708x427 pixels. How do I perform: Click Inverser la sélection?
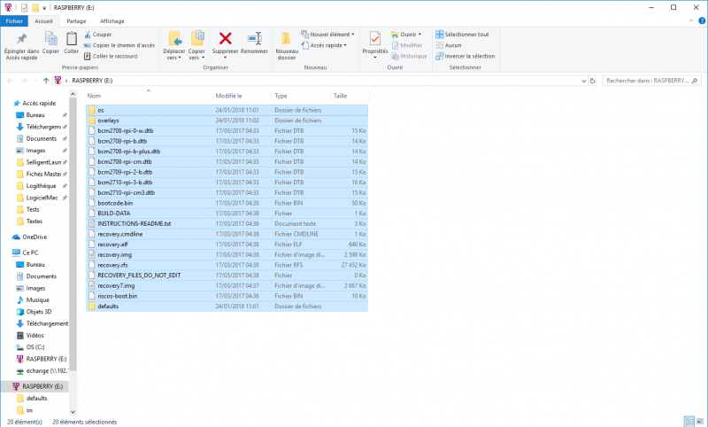click(x=466, y=56)
